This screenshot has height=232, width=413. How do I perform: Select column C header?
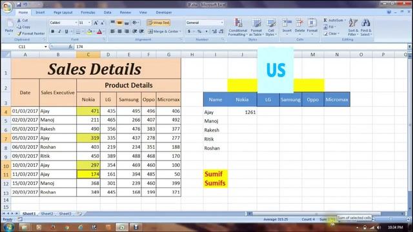(88, 55)
